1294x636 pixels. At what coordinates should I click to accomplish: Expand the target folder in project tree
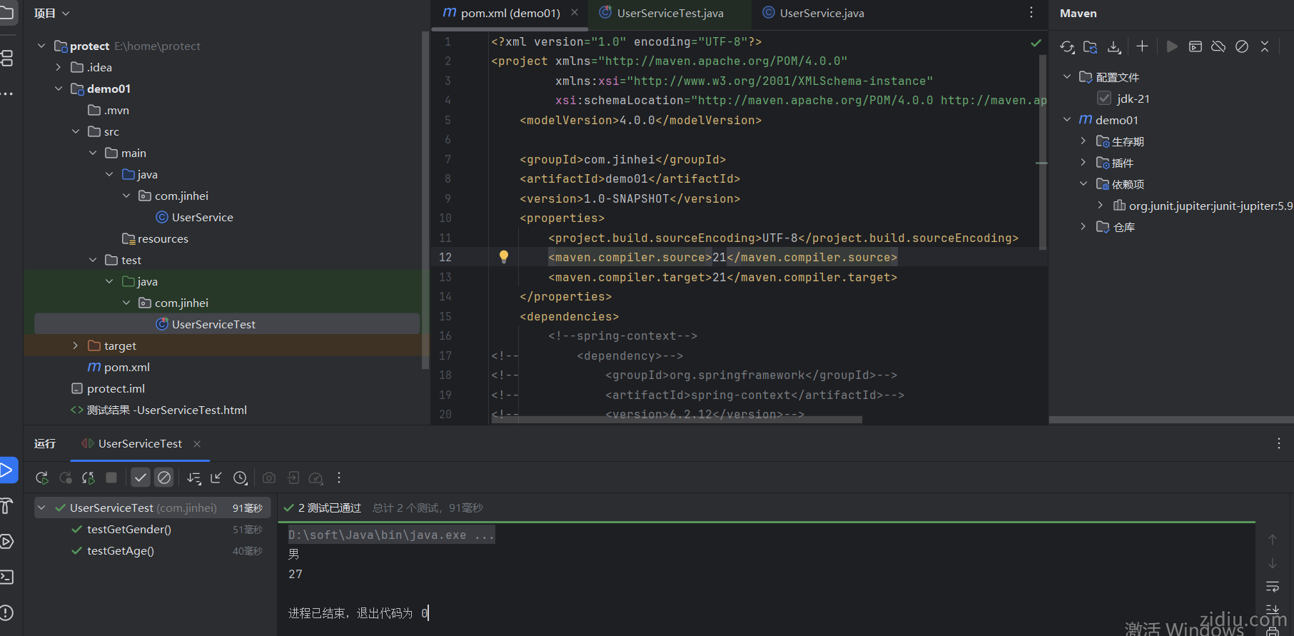point(76,345)
